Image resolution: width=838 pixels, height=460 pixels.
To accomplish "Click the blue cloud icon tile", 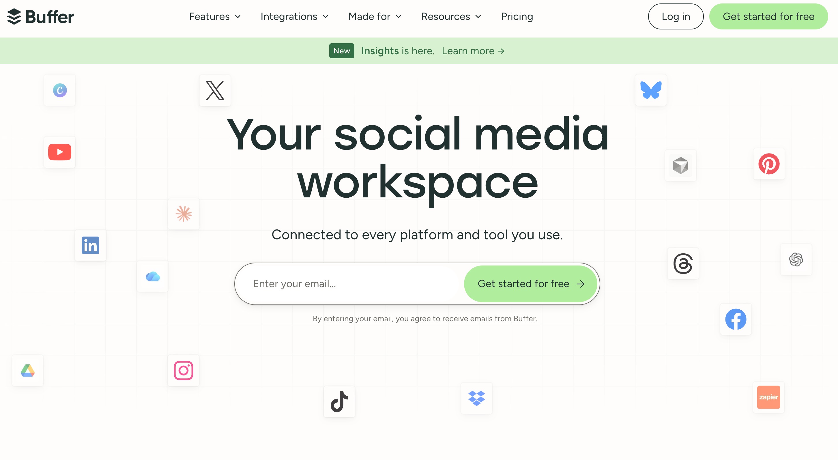I will point(153,276).
